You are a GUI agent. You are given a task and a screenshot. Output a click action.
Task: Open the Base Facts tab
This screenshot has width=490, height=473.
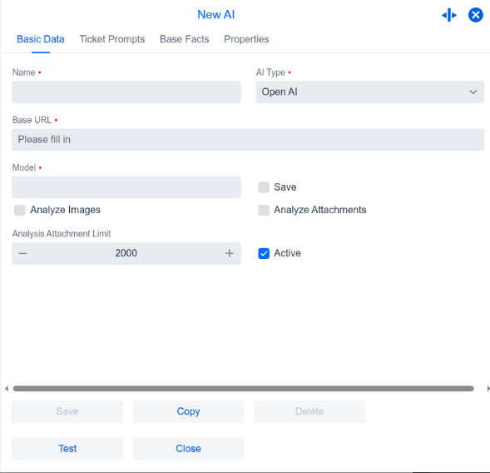click(x=185, y=39)
